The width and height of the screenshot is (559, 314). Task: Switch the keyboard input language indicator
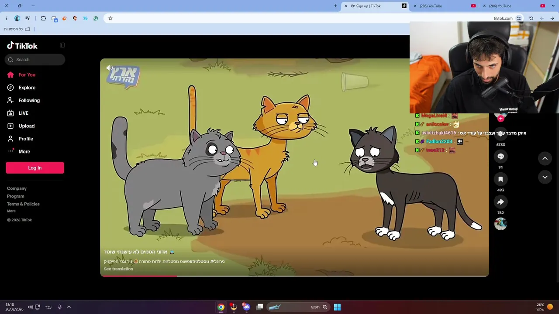point(48,307)
